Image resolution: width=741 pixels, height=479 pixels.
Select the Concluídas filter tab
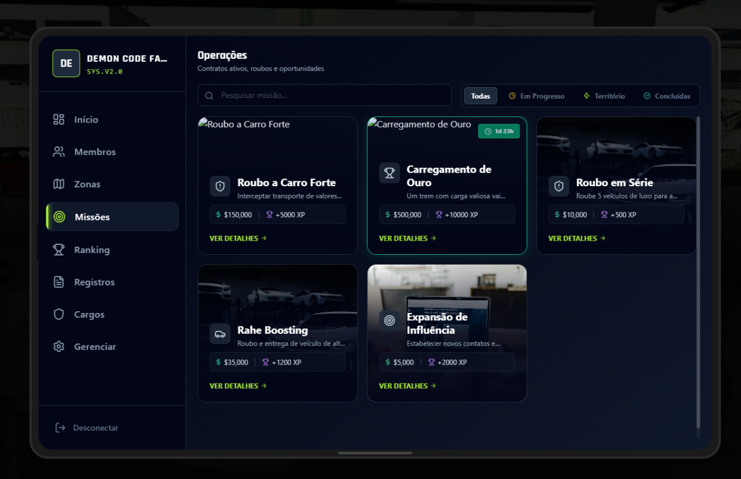click(x=667, y=96)
